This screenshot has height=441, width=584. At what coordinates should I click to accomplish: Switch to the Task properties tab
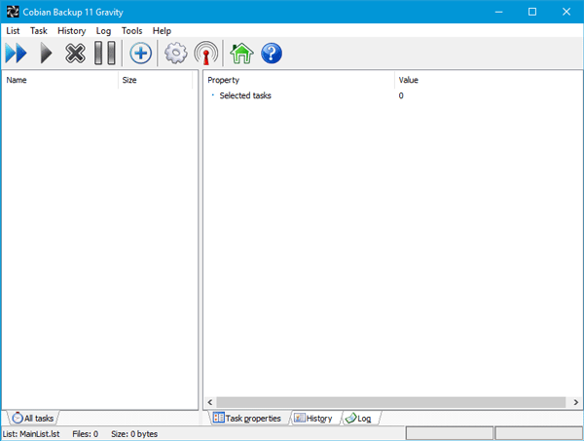pyautogui.click(x=247, y=418)
